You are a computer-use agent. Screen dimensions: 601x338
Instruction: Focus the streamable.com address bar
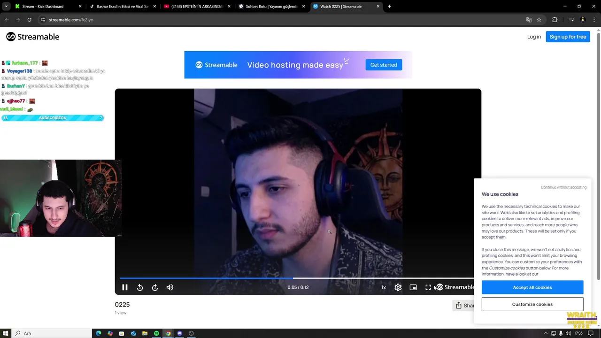pos(282,20)
